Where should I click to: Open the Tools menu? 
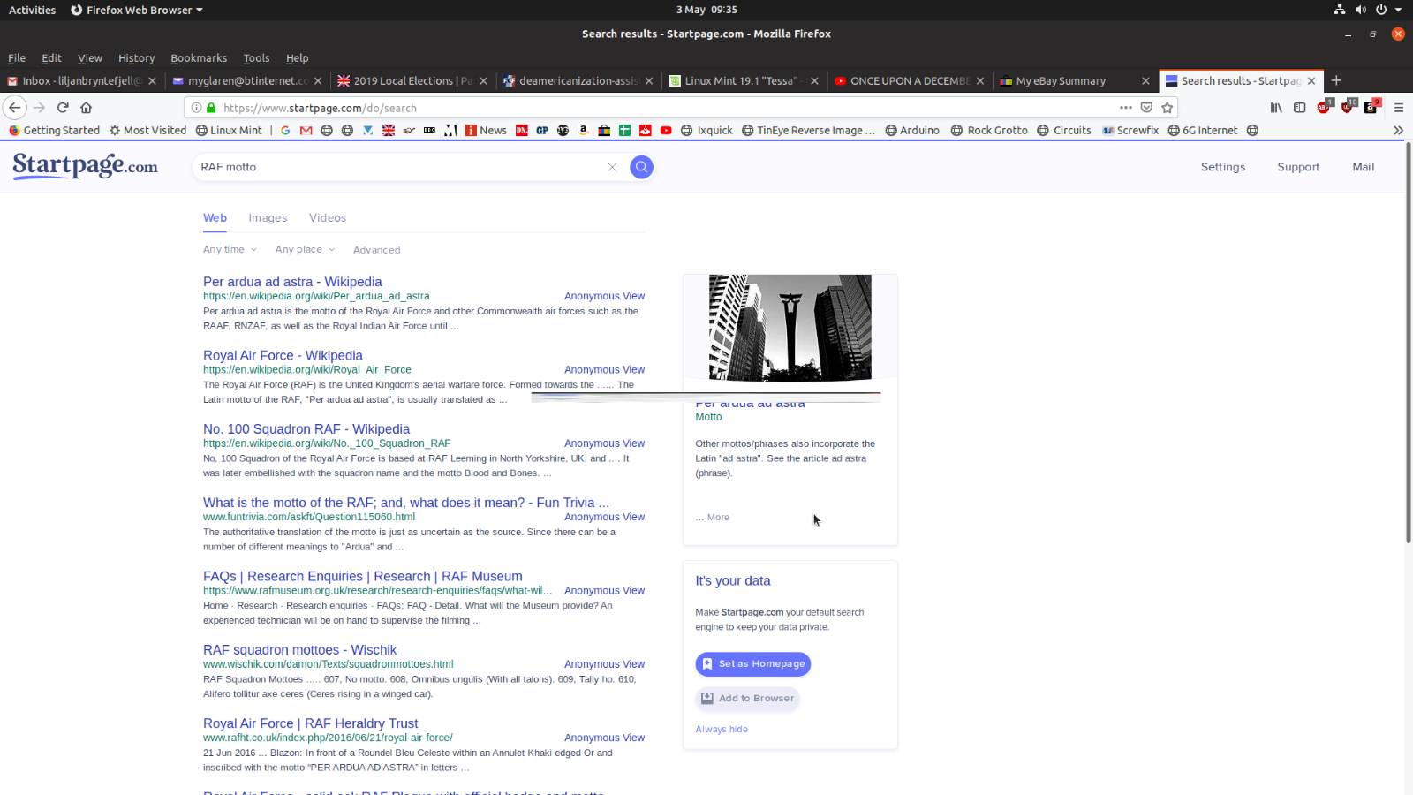[x=257, y=58]
